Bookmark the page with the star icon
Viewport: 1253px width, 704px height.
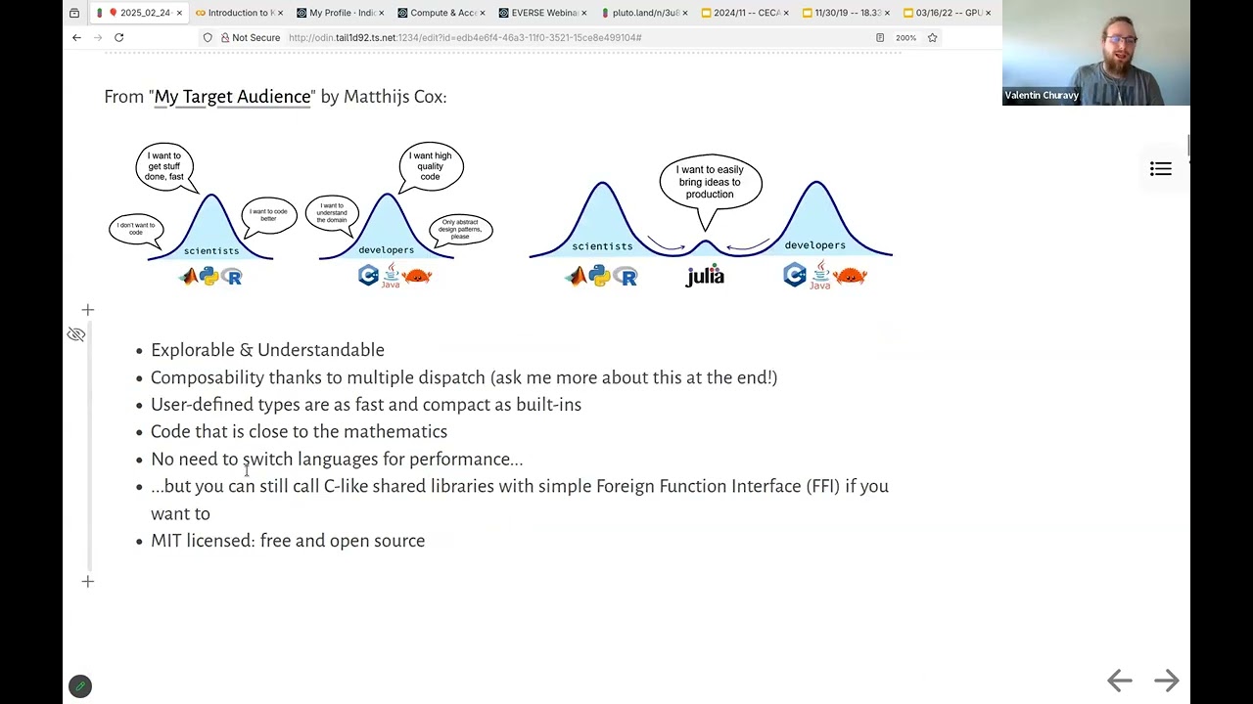click(932, 37)
